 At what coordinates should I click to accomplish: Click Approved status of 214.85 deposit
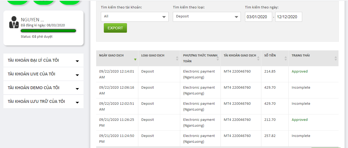coord(300,71)
